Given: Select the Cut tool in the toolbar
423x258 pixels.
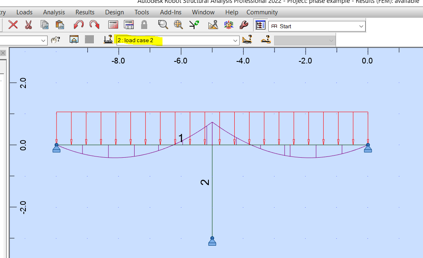Looking at the screenshot, I should [28, 25].
